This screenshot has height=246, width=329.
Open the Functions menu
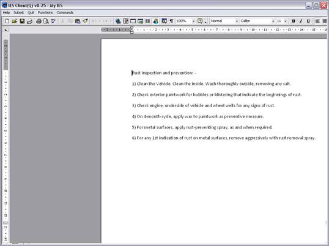tap(45, 13)
